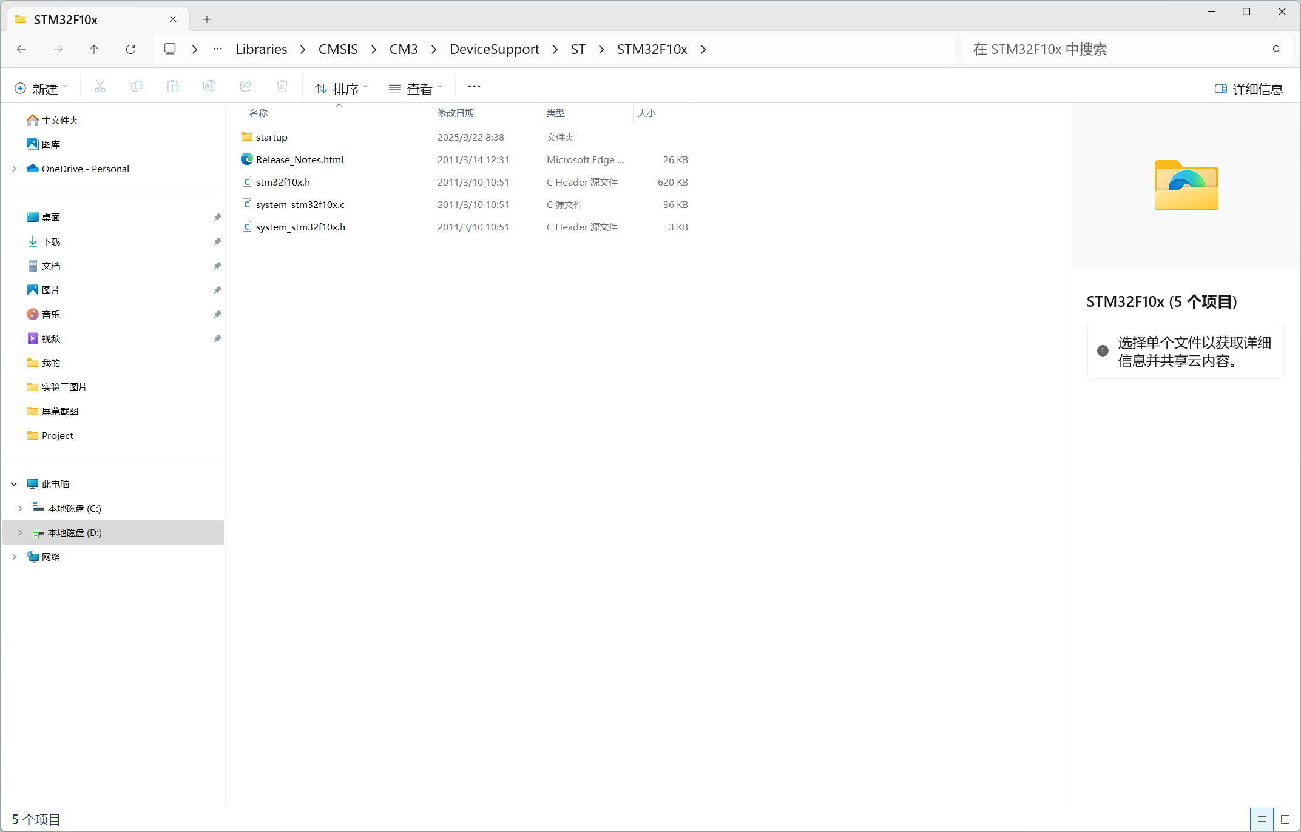Image resolution: width=1301 pixels, height=832 pixels.
Task: Click the search box 在 STM32F10x 中搜索
Action: [1117, 50]
